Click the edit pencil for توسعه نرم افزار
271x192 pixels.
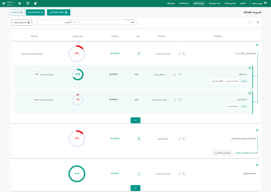180,174
